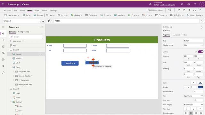Open the File menu

coord(15,11)
